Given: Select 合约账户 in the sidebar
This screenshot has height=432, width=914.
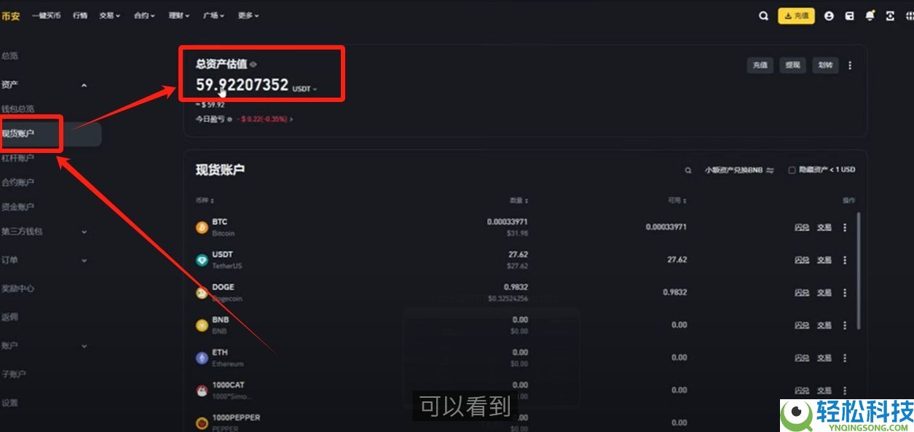Looking at the screenshot, I should 17,182.
